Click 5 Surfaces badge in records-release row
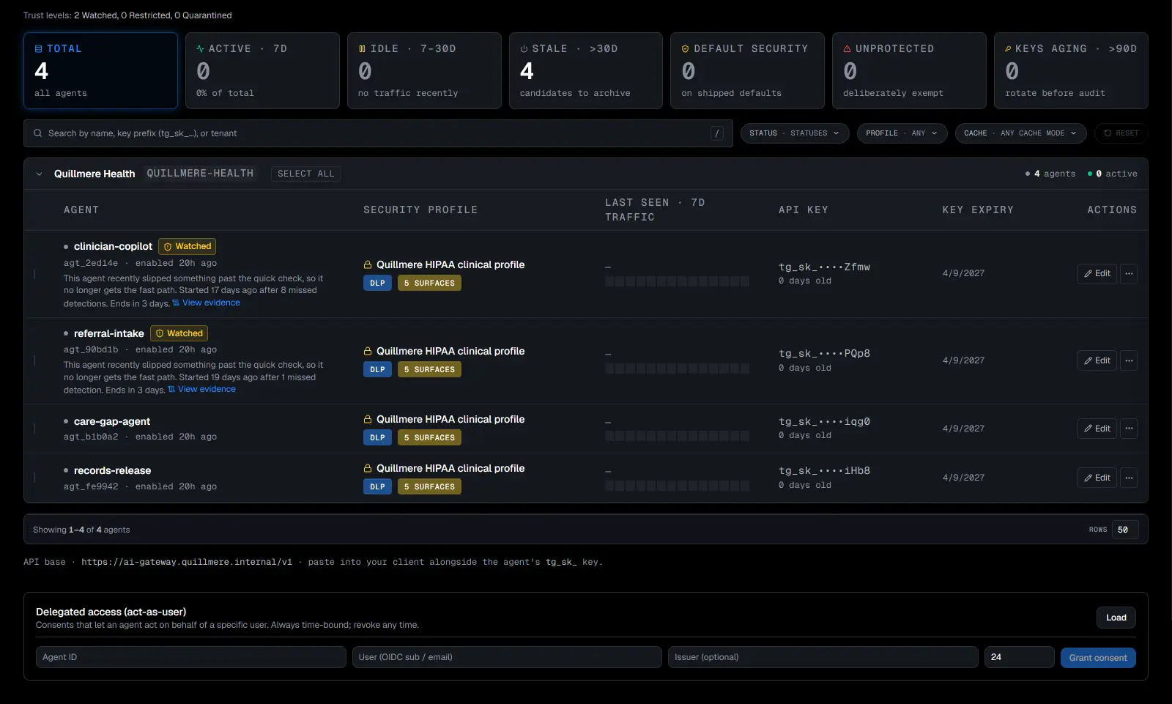This screenshot has width=1172, height=704. [x=429, y=487]
